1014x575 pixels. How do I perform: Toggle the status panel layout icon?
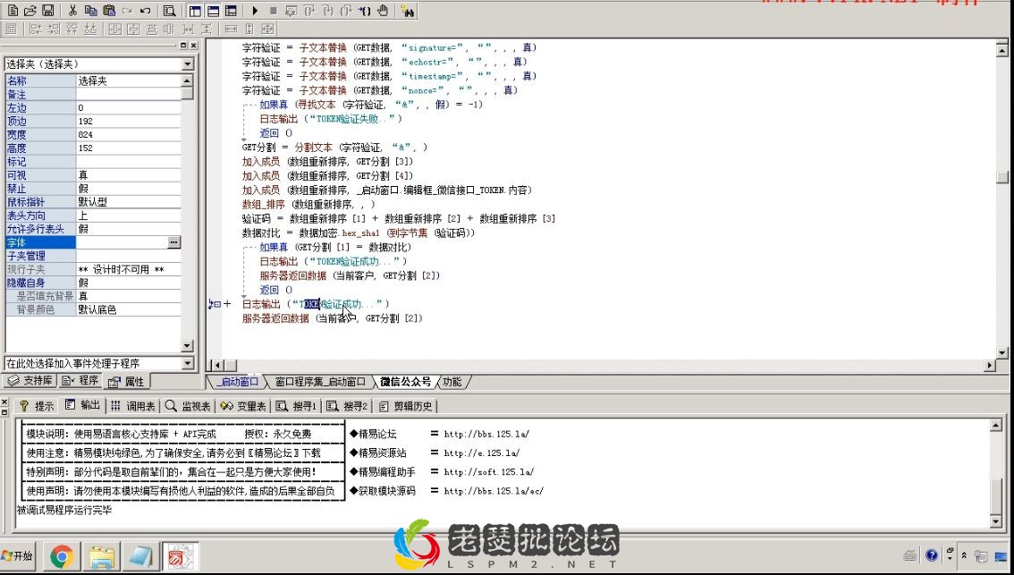[x=213, y=11]
